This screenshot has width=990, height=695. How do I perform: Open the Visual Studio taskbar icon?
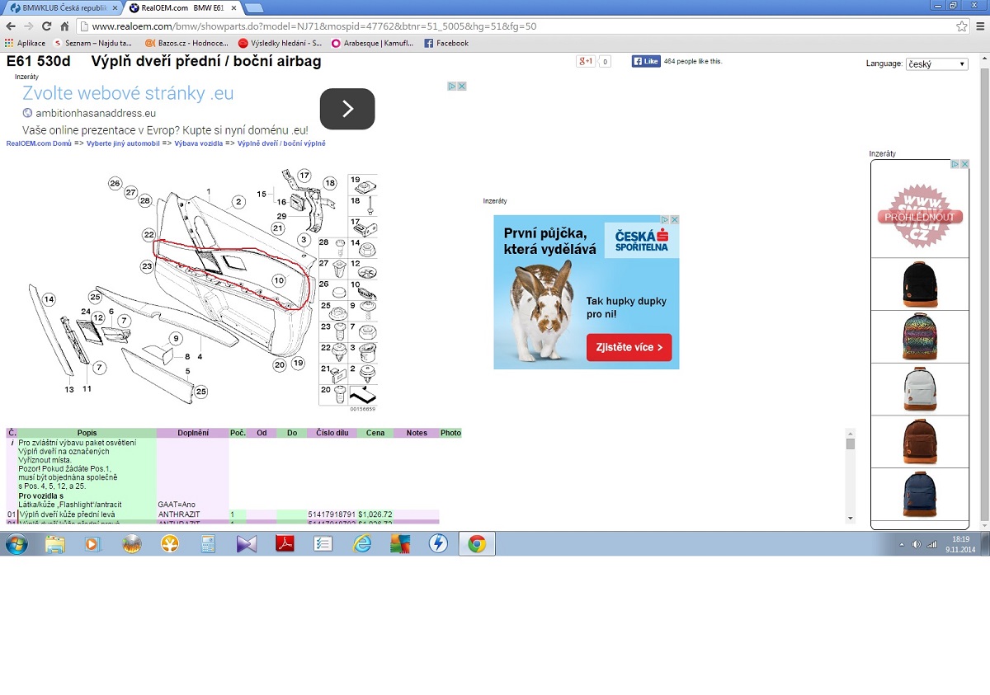247,544
